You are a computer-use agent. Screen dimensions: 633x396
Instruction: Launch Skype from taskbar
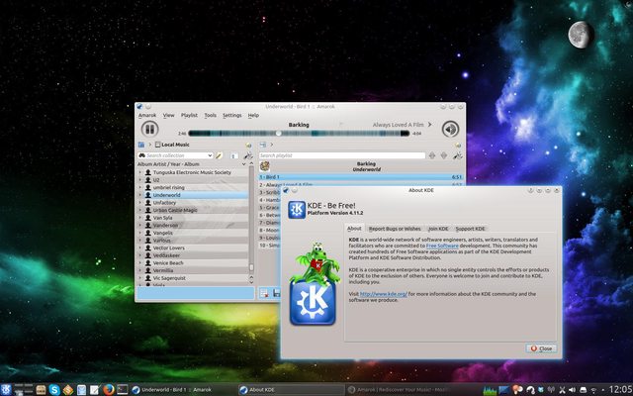point(54,390)
